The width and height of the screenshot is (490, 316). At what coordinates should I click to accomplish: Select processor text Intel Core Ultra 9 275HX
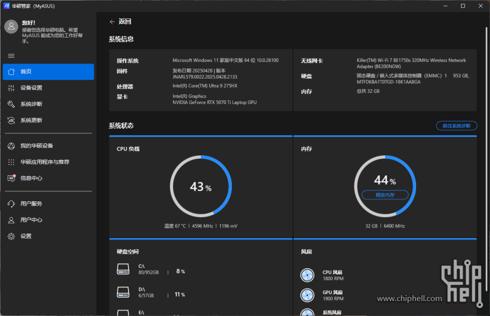[x=205, y=86]
